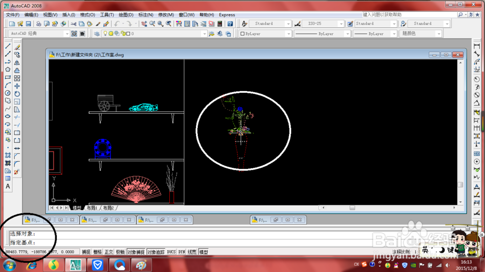This screenshot has width=485, height=272.
Task: Open the ISO-25 dimension style dropdown
Action: point(341,24)
